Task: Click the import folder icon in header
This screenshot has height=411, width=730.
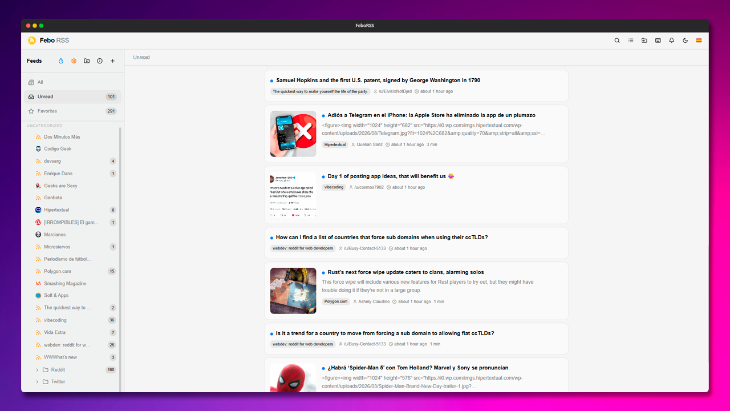Action: (x=644, y=41)
